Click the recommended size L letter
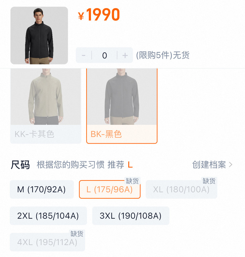The height and width of the screenshot is (257, 245). [130, 165]
